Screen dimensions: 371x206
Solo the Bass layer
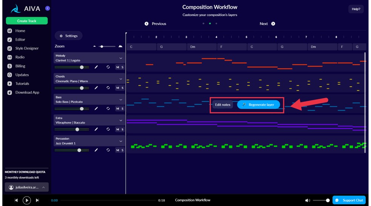(x=122, y=108)
